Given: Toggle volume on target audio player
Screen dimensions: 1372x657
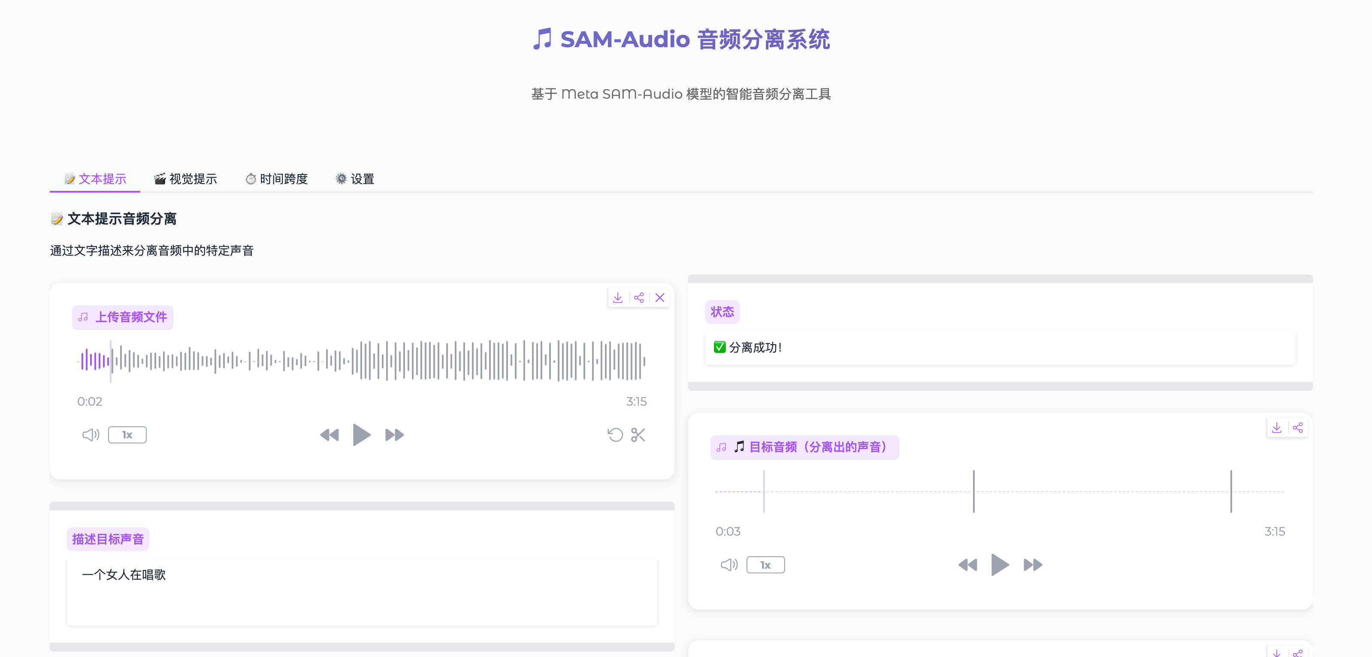Looking at the screenshot, I should (x=728, y=565).
